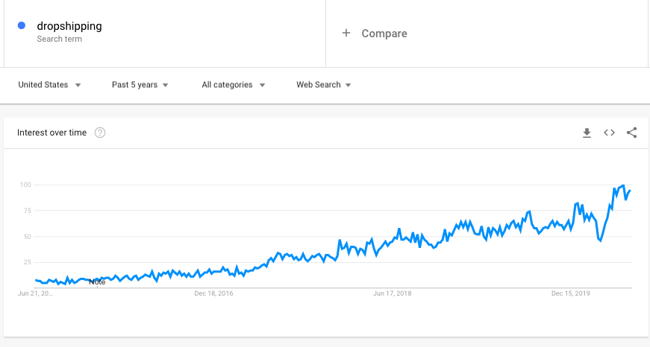
Task: Click the arrow beside Web Search
Action: coord(349,85)
